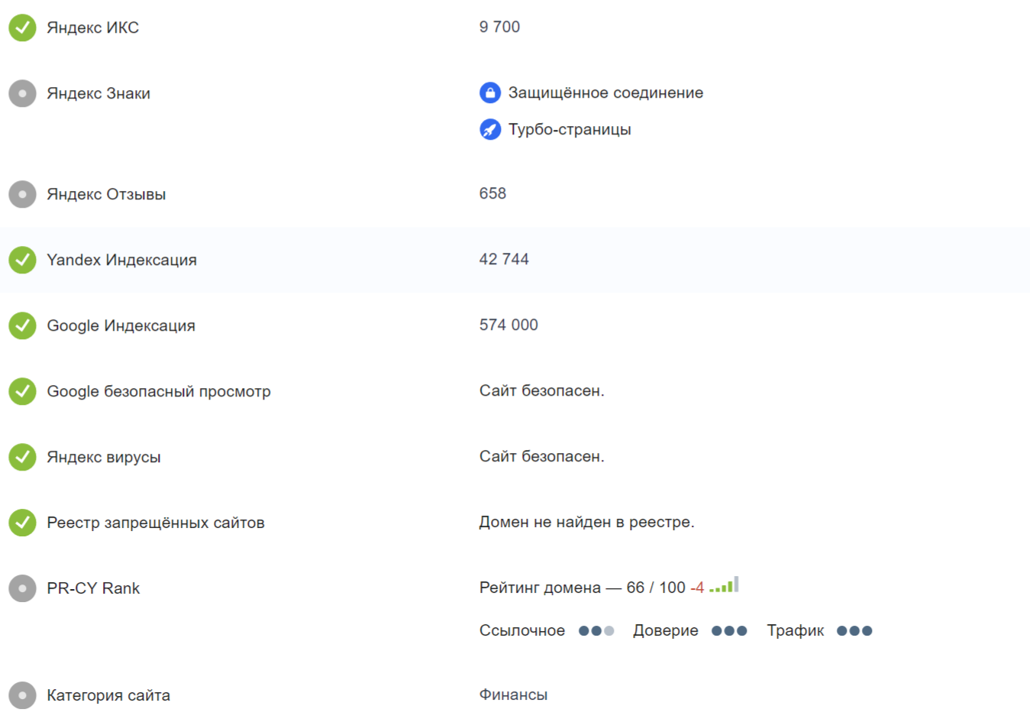Click the Защищённое соединение text
This screenshot has width=1030, height=722.
click(x=606, y=92)
